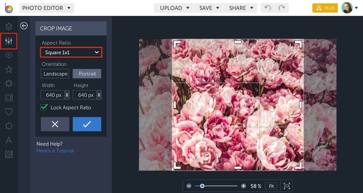Uncheck Lock Aspect Ratio checkbox
363x193 pixels.
[44, 107]
